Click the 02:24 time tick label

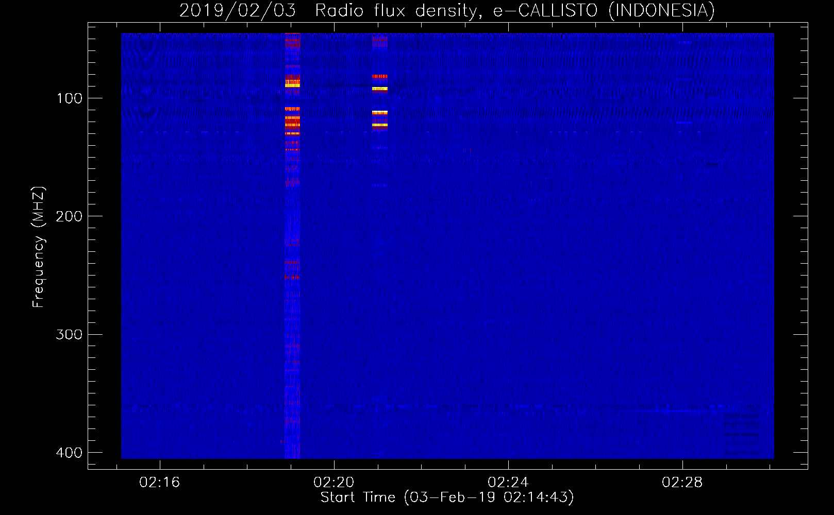coord(508,483)
